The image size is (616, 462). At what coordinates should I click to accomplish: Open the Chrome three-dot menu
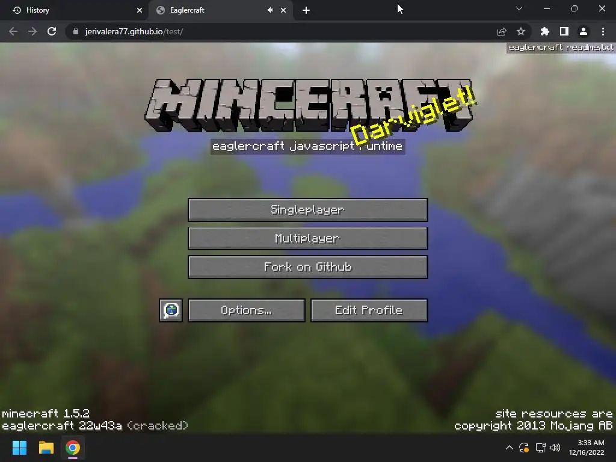[603, 31]
